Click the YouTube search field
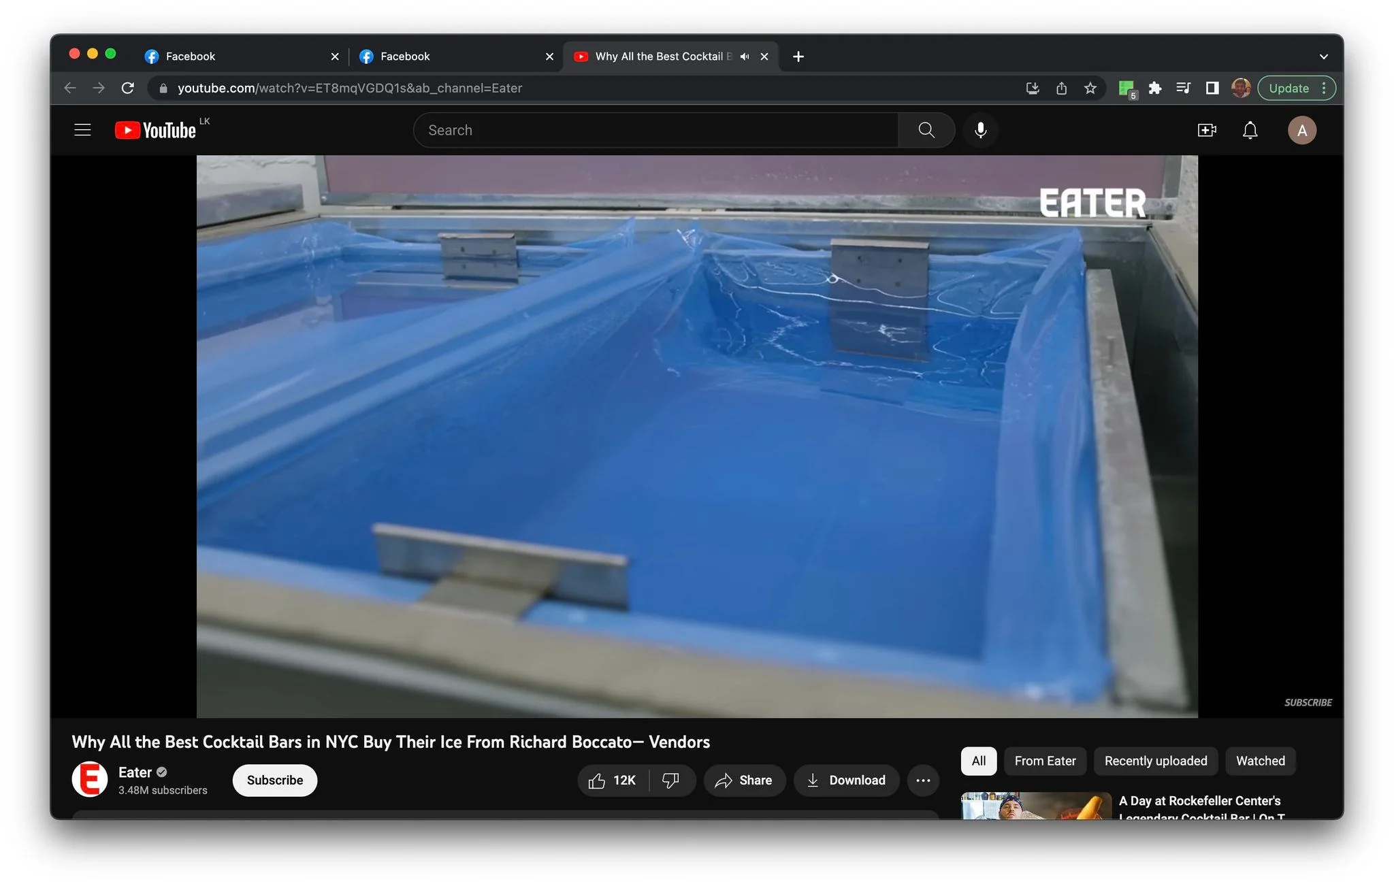The height and width of the screenshot is (886, 1394). 655,130
